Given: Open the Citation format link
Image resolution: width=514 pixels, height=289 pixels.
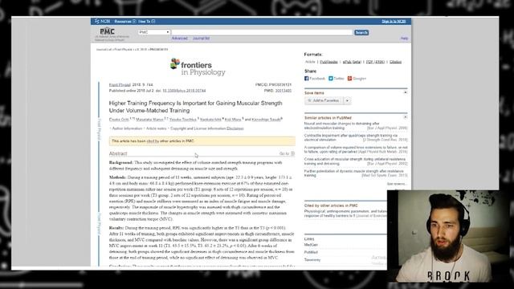Looking at the screenshot, I should (x=395, y=62).
